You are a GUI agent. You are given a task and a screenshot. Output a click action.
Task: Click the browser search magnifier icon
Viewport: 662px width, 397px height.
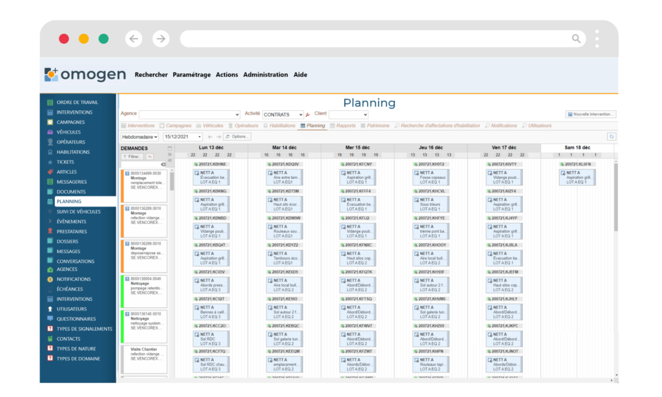[x=576, y=39]
